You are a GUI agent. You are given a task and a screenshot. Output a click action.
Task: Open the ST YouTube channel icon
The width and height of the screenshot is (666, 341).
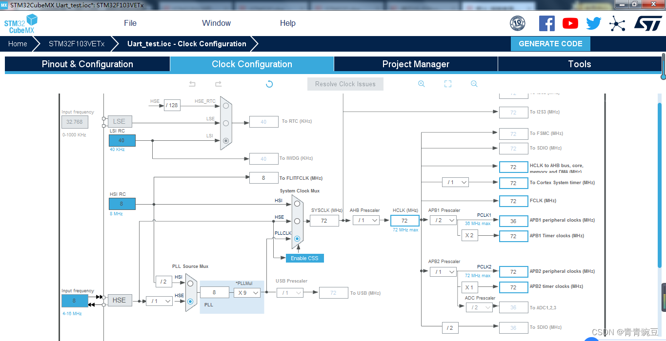pos(570,23)
